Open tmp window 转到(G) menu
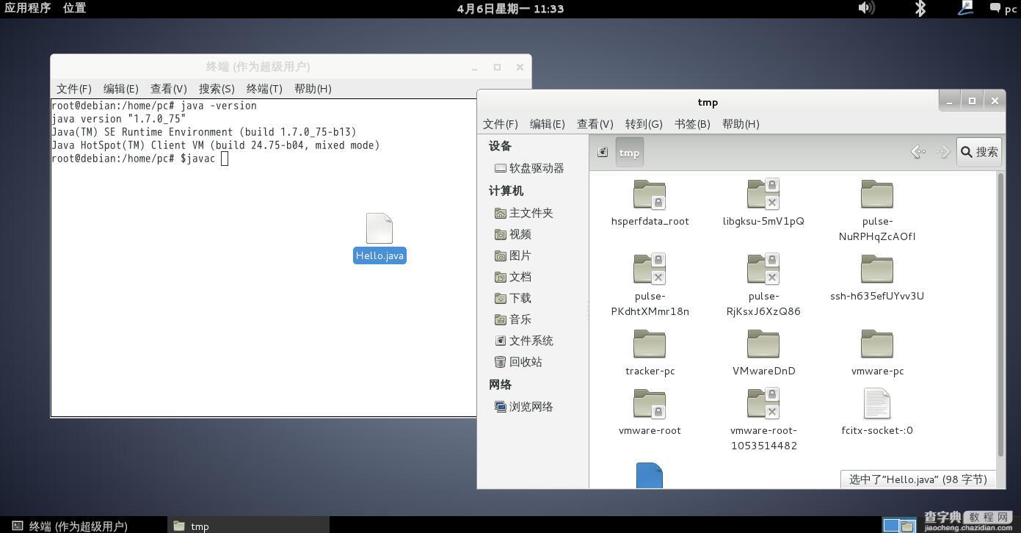The image size is (1021, 533). click(644, 124)
